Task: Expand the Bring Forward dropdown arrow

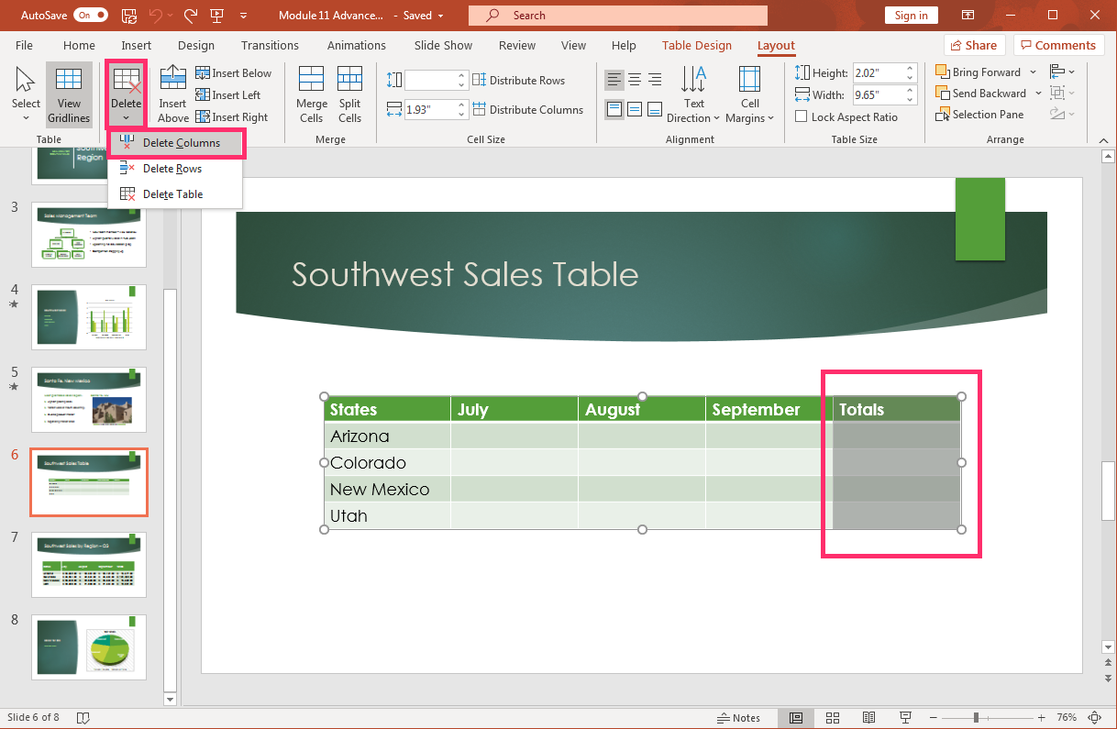Action: click(x=1033, y=72)
